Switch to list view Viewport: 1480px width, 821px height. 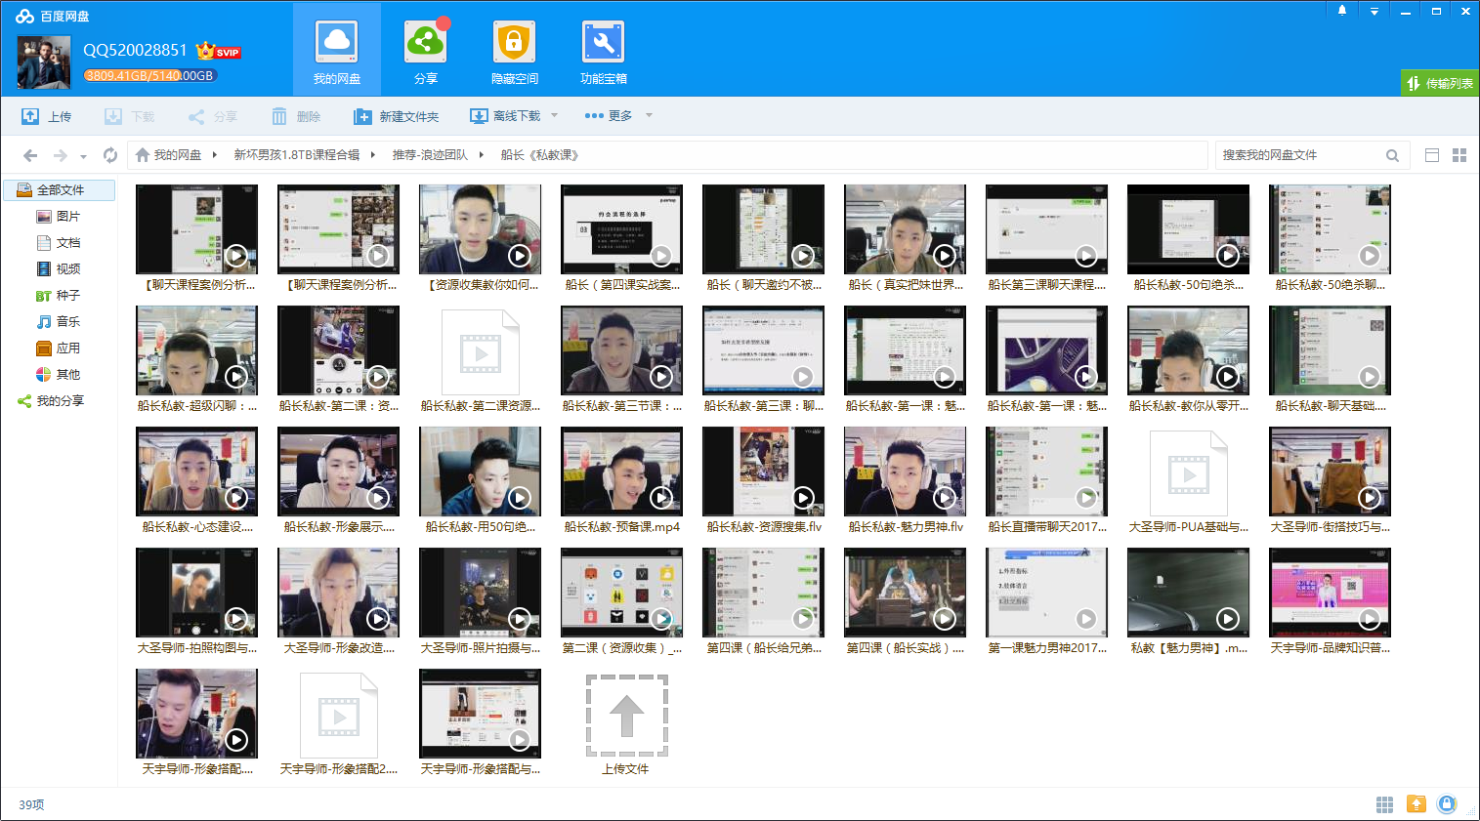tap(1432, 155)
